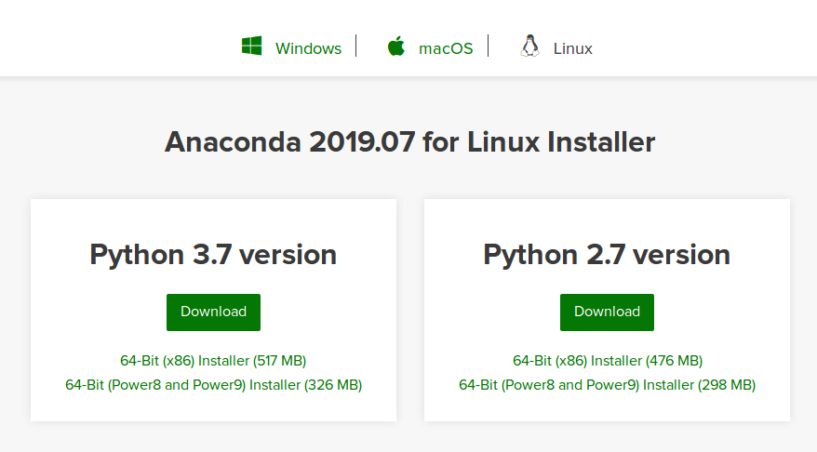
Task: Click the Apple logo icon
Action: point(396,47)
